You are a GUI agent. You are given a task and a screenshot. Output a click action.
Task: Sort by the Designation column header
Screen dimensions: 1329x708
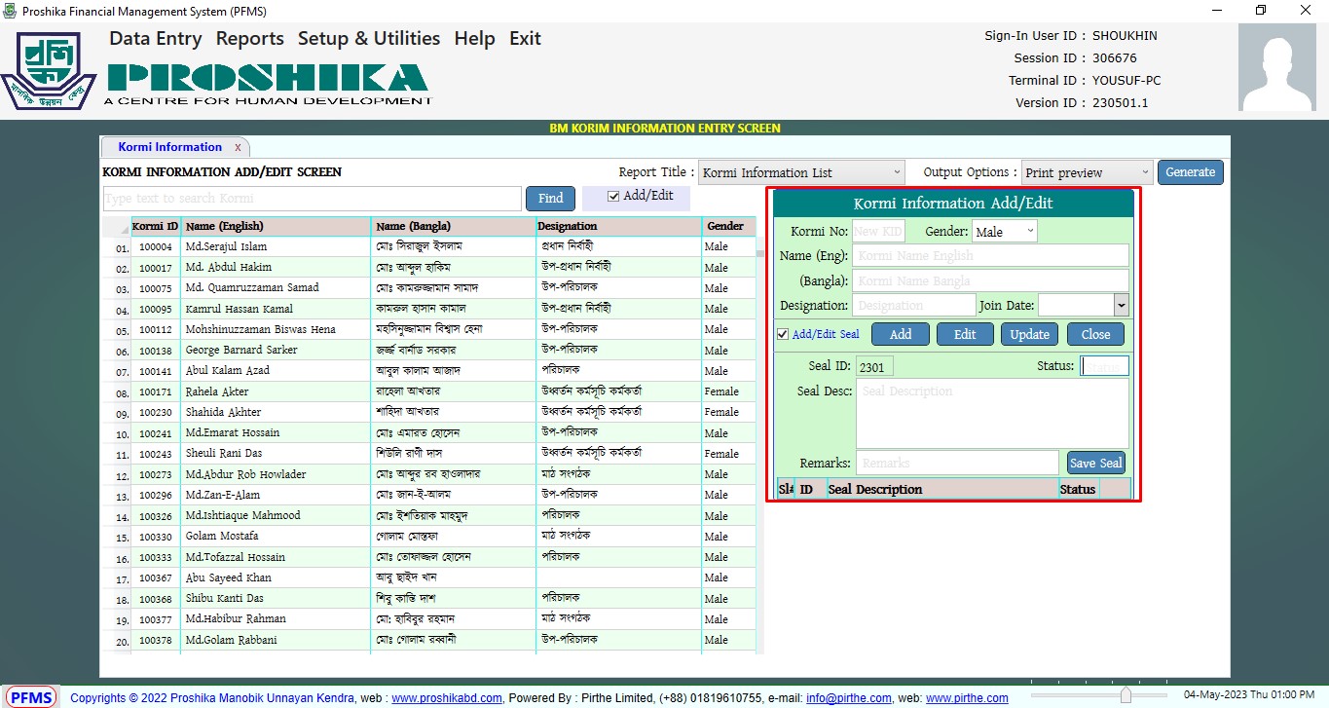point(618,226)
